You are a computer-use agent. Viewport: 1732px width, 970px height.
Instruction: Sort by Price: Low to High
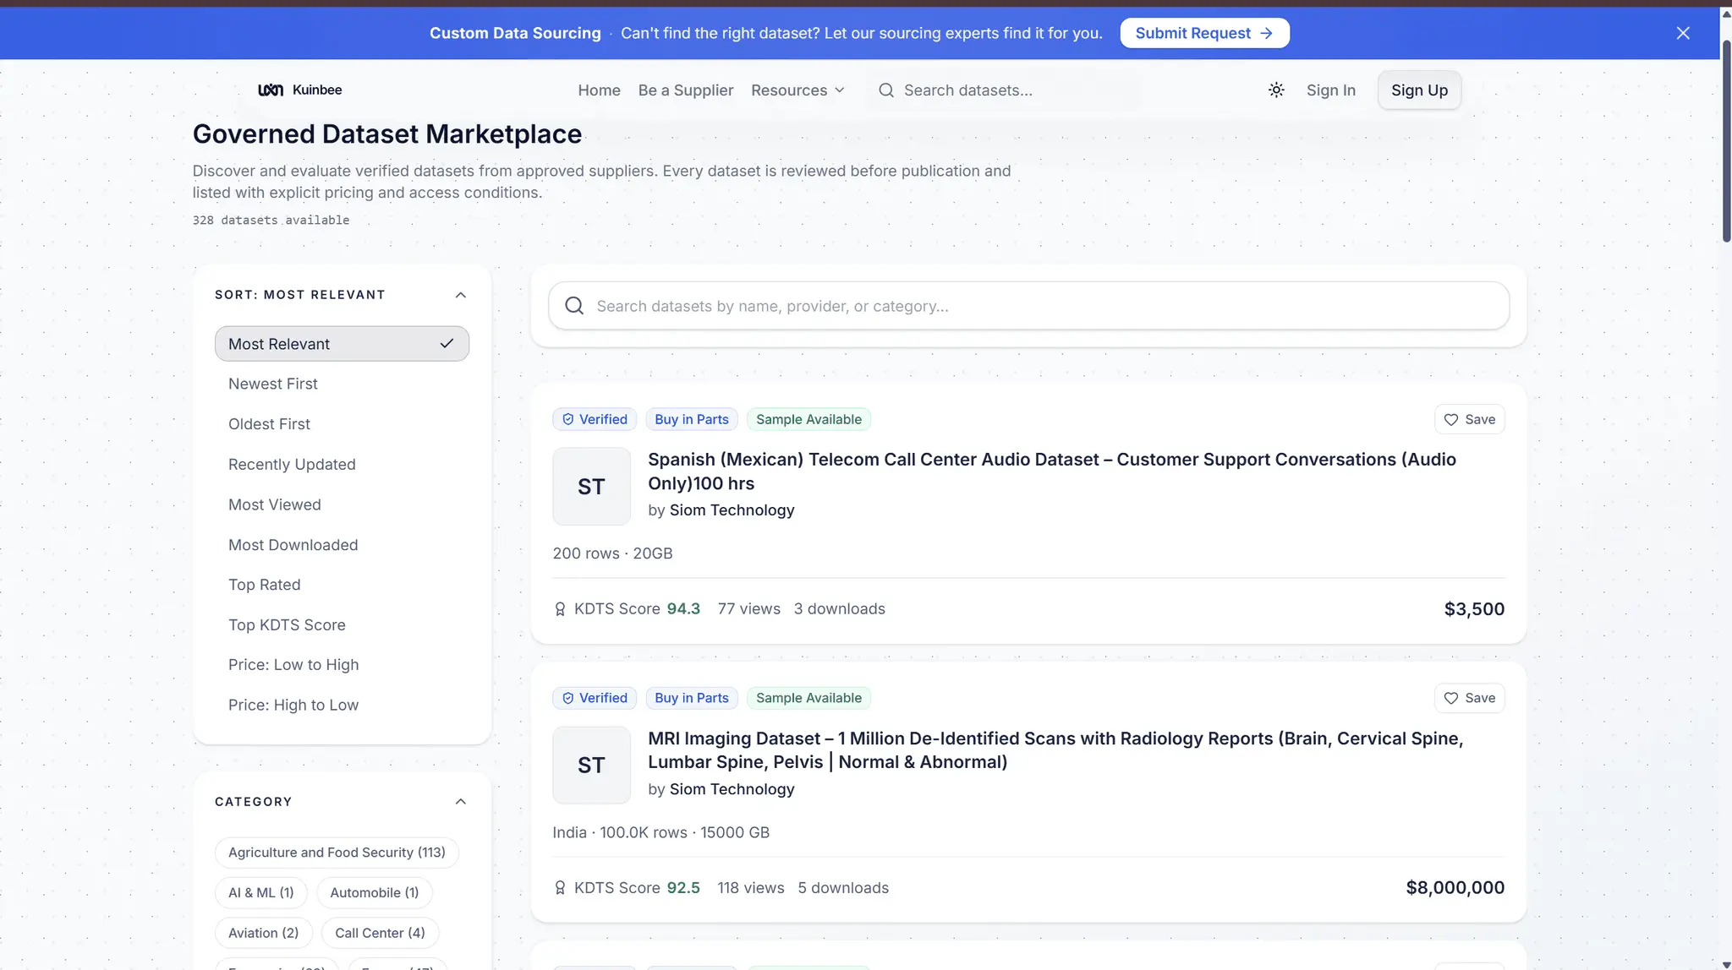(342, 665)
